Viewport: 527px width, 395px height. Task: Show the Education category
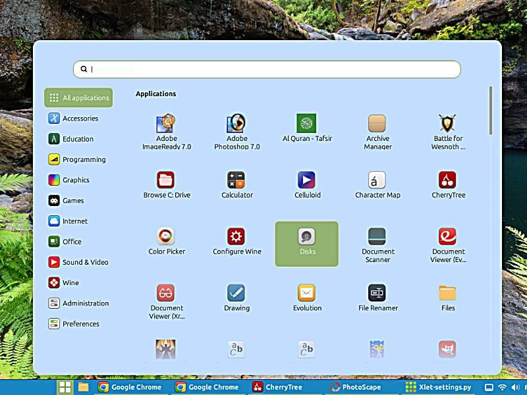coord(71,139)
